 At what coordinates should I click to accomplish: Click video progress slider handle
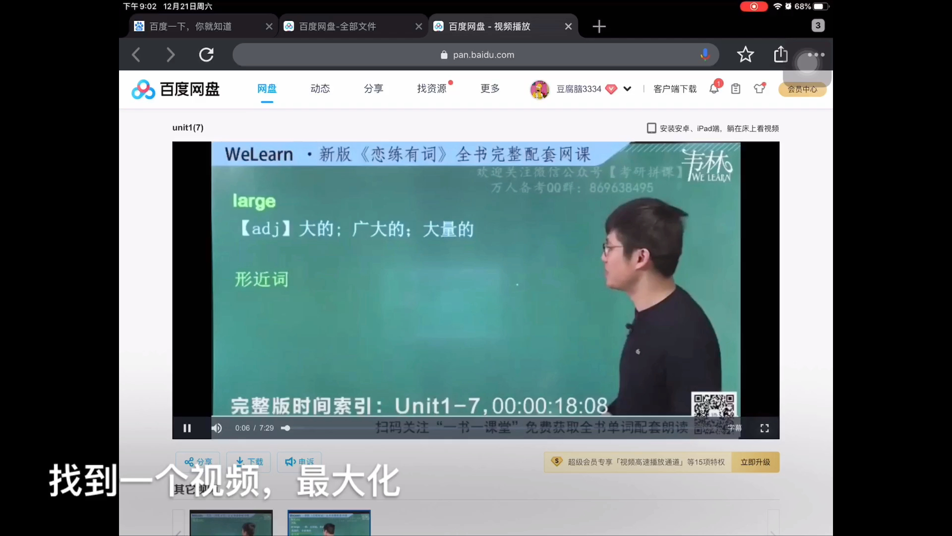[286, 428]
